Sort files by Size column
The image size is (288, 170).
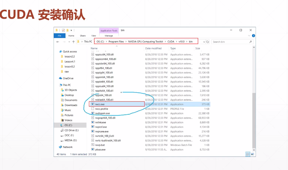pos(198,48)
